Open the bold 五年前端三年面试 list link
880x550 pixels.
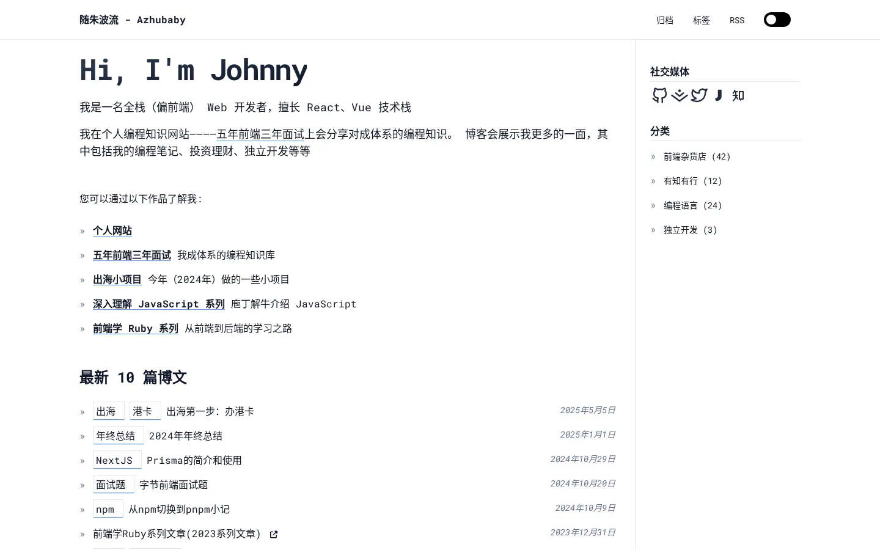tap(132, 255)
